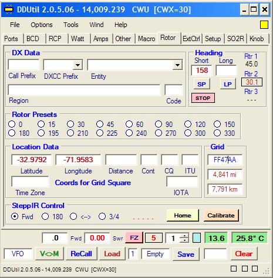Select rotor preset 150
Screen dimensions: 273x278
point(217,124)
